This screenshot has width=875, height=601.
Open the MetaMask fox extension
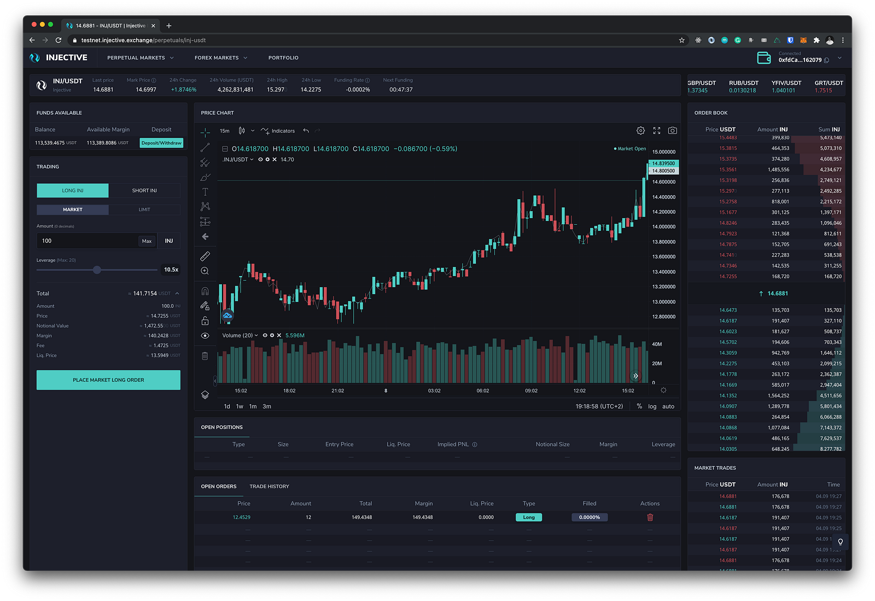point(803,40)
